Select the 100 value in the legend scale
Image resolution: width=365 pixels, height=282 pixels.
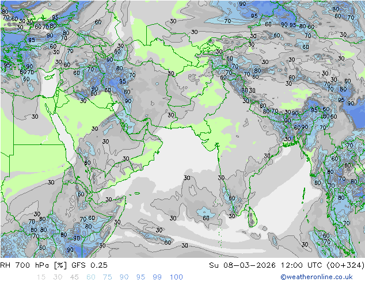(x=176, y=277)
